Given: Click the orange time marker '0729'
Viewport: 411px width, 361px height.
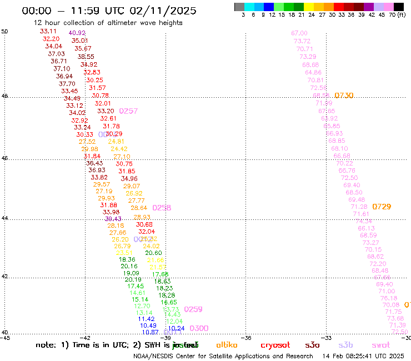Looking at the screenshot, I should 382,207.
